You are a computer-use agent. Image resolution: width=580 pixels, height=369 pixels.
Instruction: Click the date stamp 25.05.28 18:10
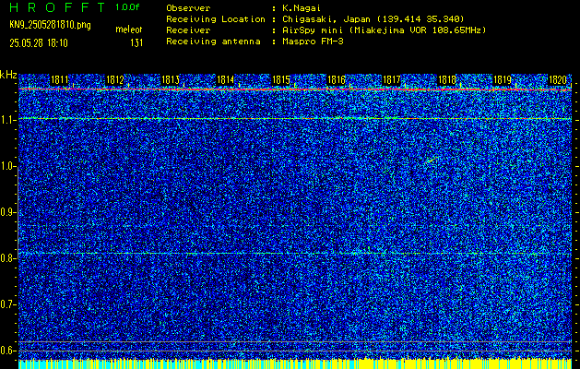point(39,43)
